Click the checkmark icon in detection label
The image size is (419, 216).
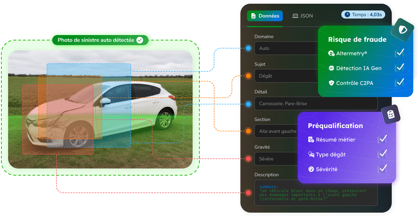point(140,40)
